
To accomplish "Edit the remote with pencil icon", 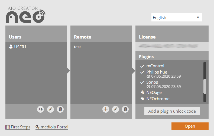I will [x=115, y=109].
